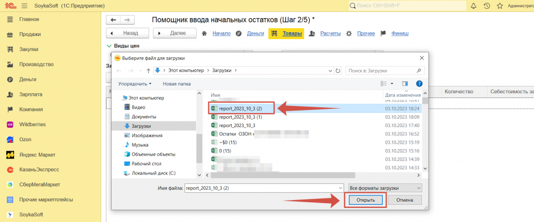Collapse the Виды цен section
The height and width of the screenshot is (222, 534).
coord(109,46)
